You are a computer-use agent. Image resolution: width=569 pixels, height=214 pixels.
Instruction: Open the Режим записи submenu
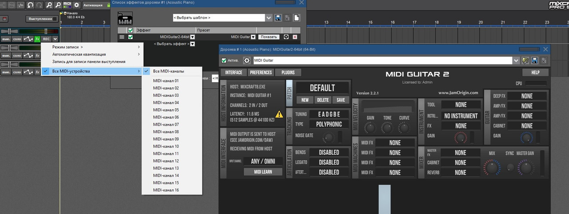92,47
